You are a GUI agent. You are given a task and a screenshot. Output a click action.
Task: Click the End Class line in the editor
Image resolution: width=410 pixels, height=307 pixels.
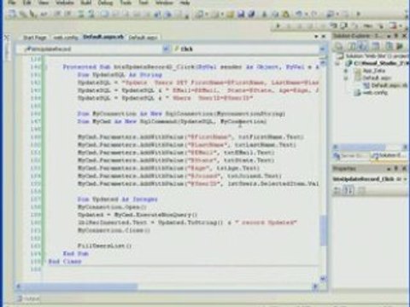pyautogui.click(x=65, y=262)
